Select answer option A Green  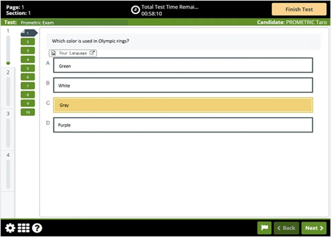point(183,65)
